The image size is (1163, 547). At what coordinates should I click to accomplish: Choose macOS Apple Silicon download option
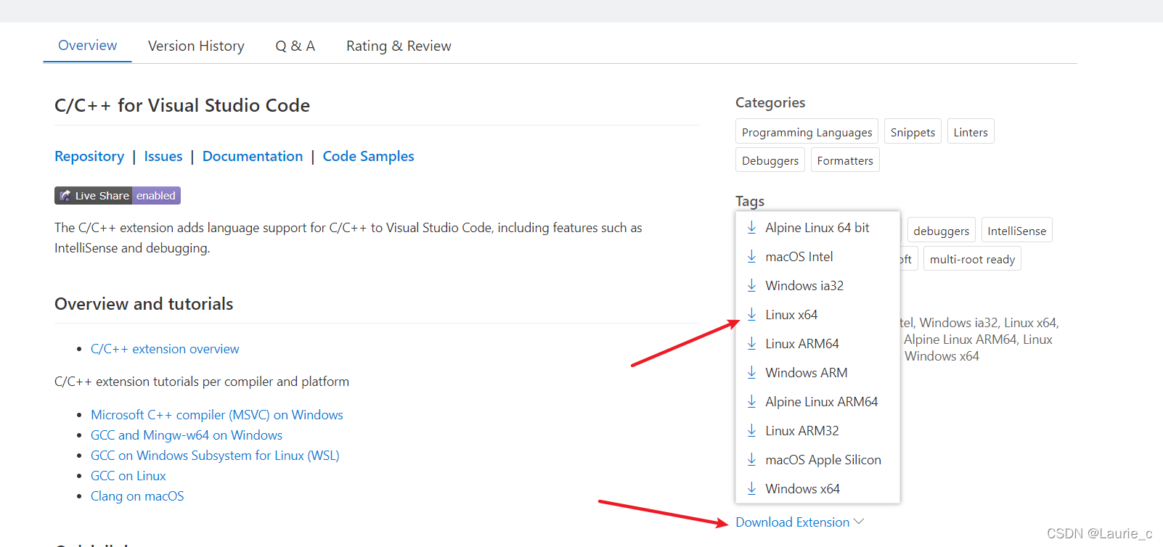[x=817, y=460]
